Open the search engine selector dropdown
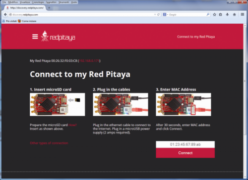 click(165, 15)
